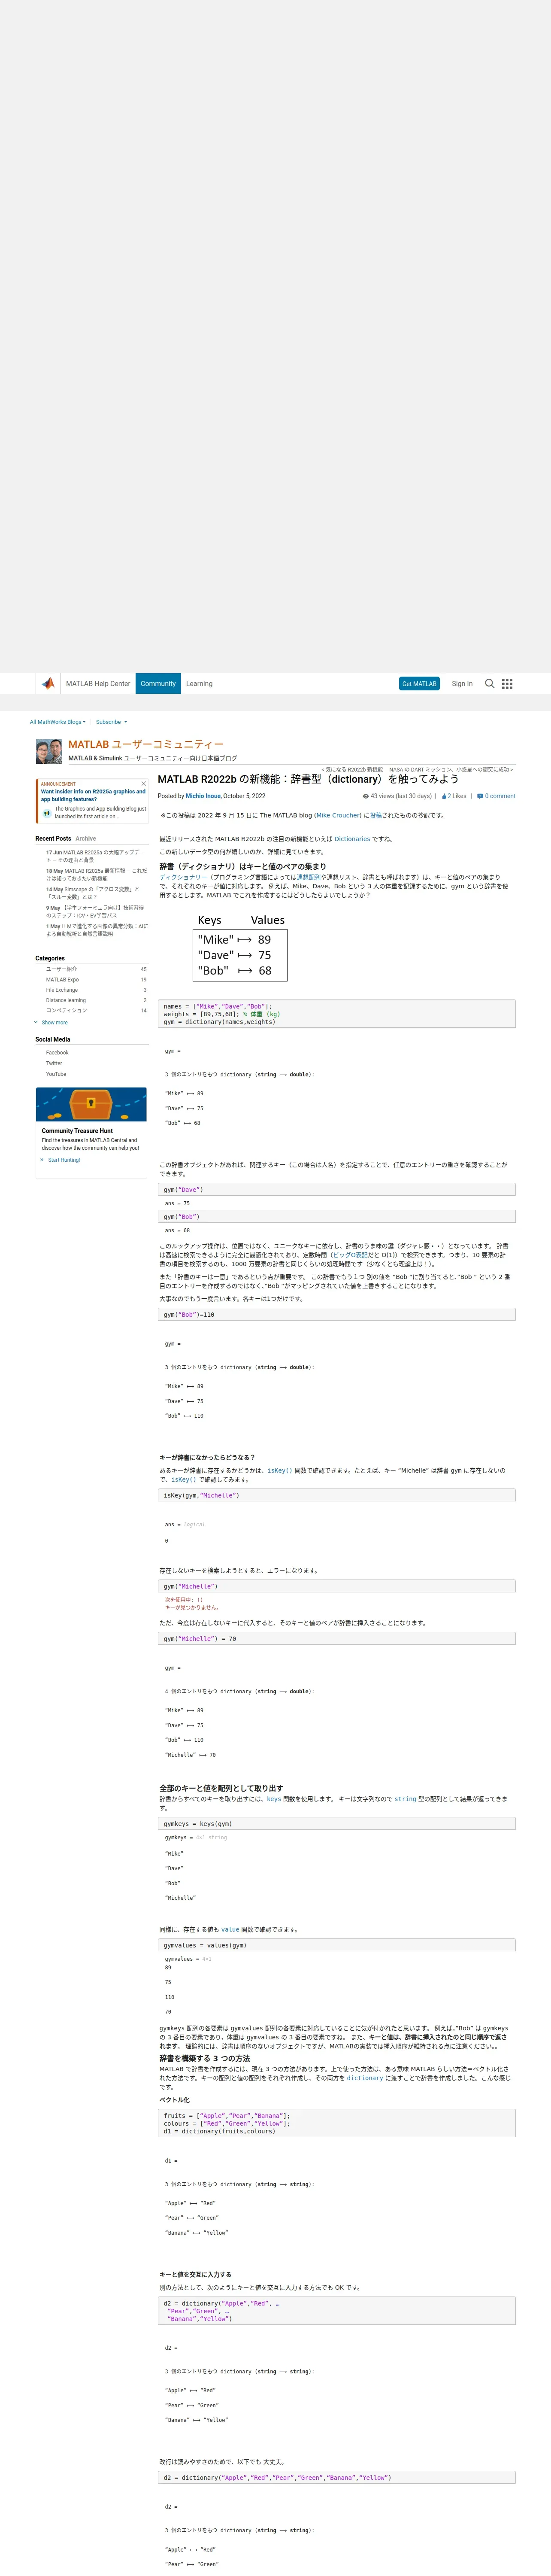Open the apps grid icon in header
The image size is (551, 2576).
pyautogui.click(x=507, y=683)
